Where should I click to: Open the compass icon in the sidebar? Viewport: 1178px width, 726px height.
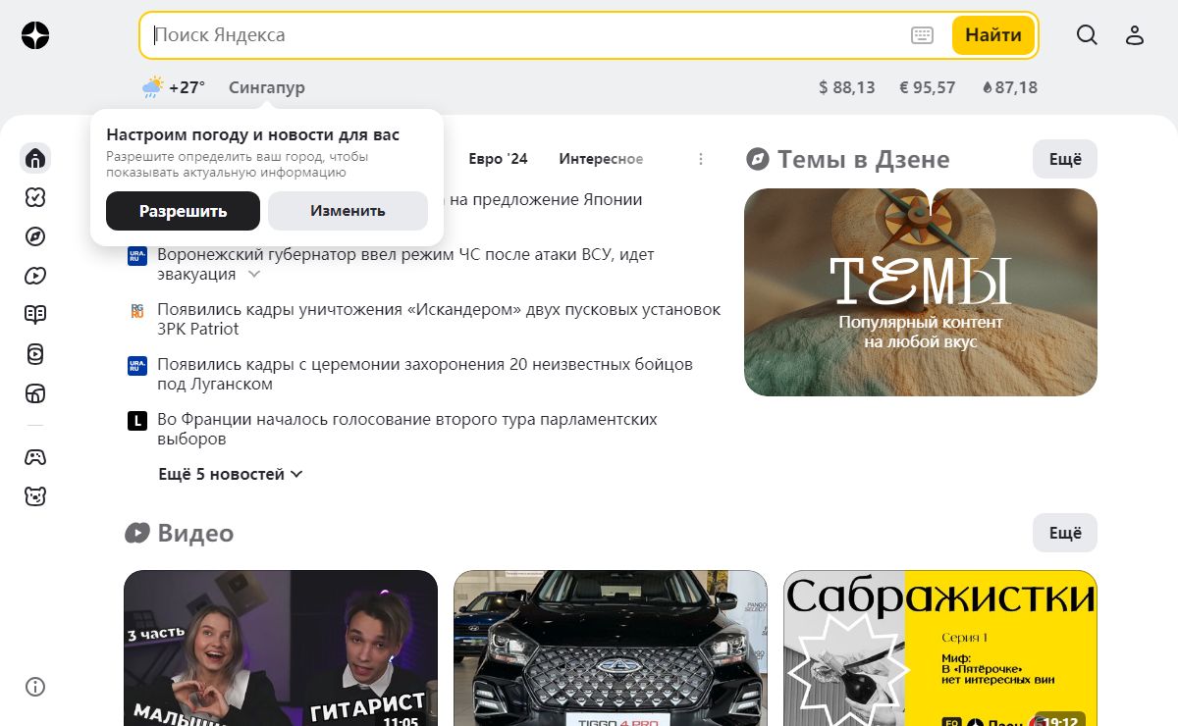pos(35,236)
